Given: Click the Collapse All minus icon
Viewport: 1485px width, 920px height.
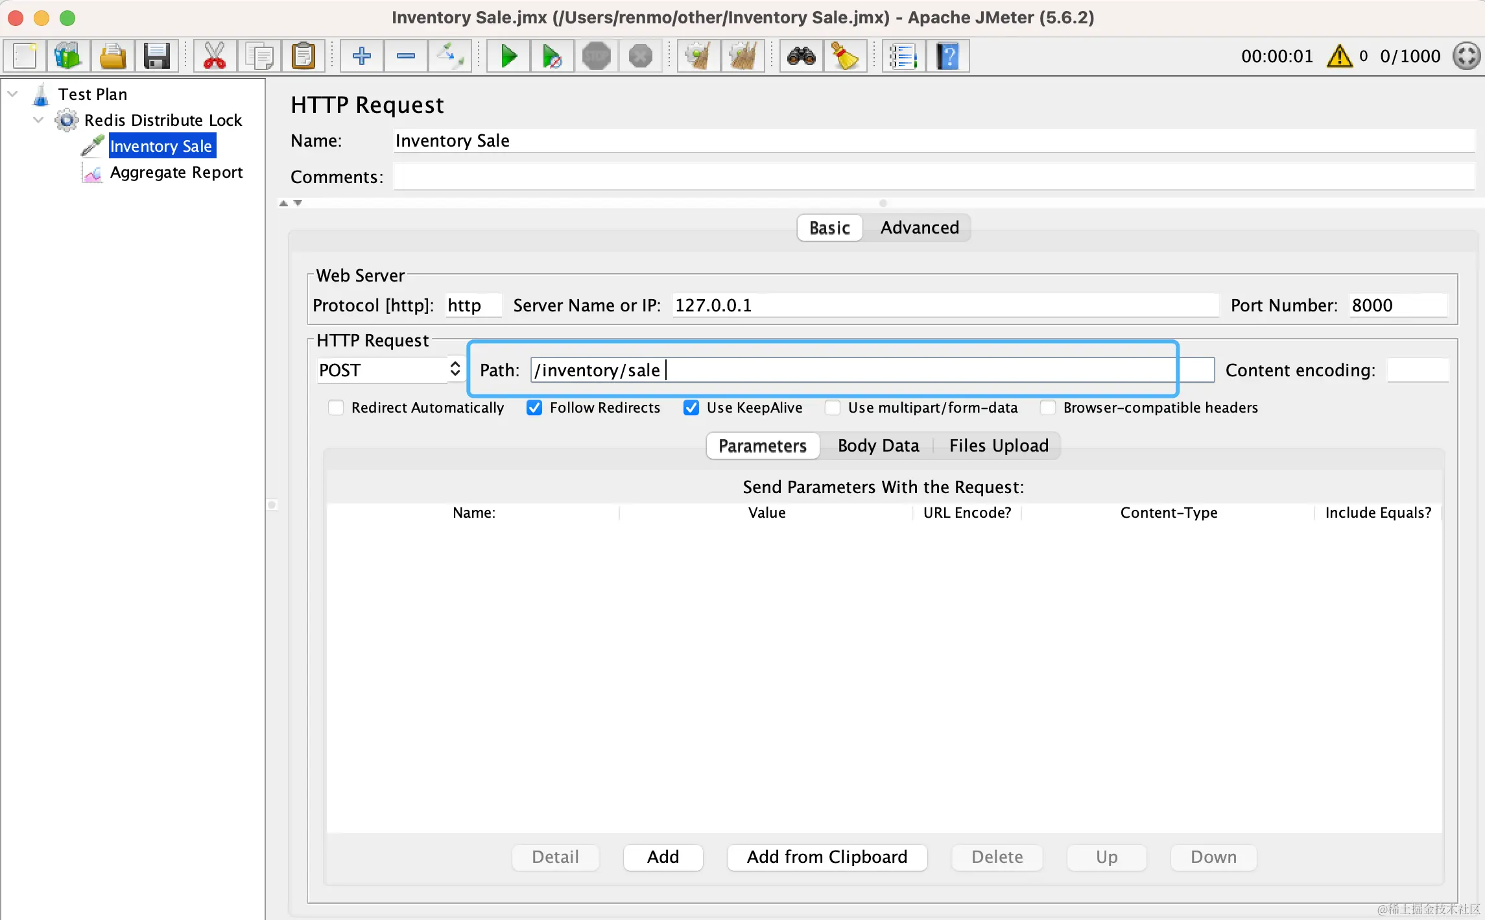Looking at the screenshot, I should [x=406, y=56].
